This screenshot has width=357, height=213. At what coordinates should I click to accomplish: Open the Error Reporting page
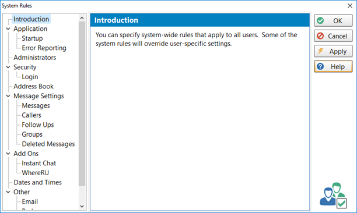coord(44,48)
